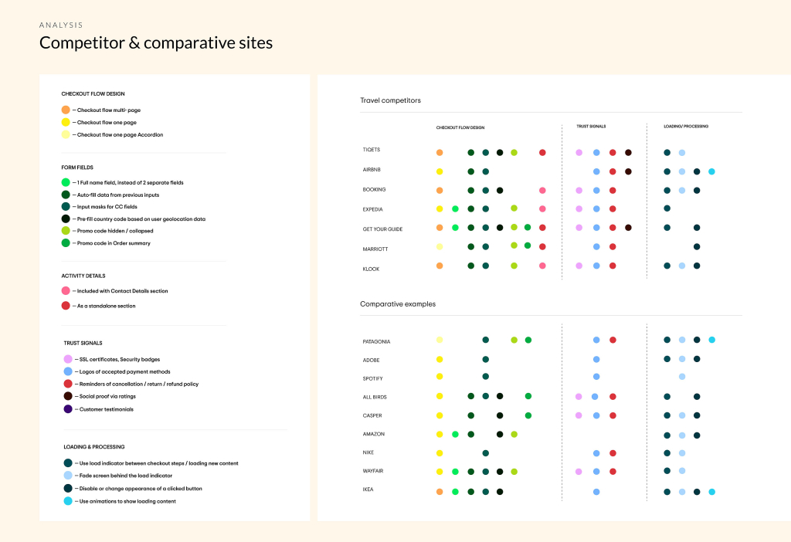
Task: Click the 'Comparative examples' section heading
Action: pos(397,304)
